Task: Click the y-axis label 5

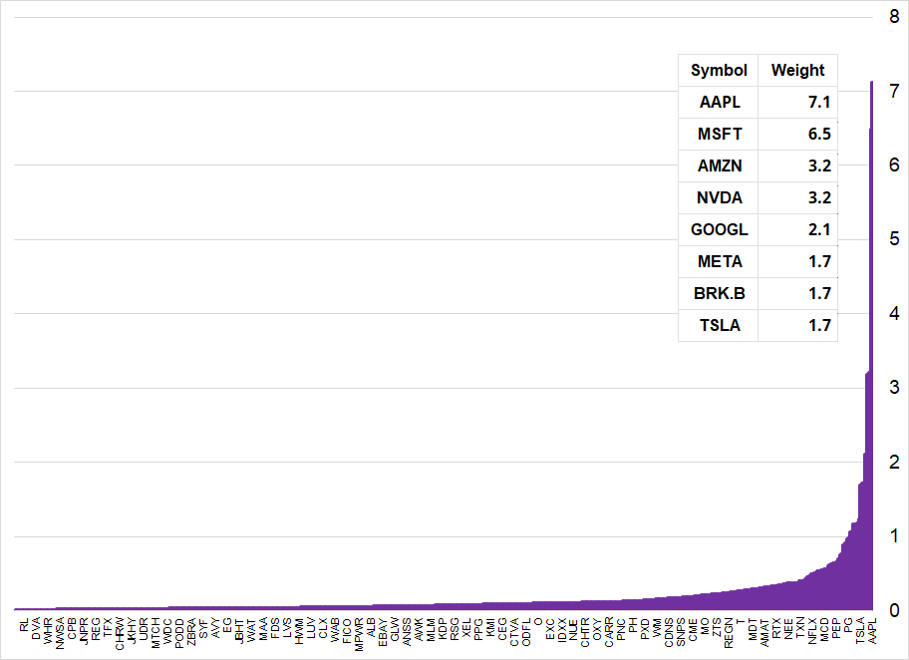Action: click(894, 239)
